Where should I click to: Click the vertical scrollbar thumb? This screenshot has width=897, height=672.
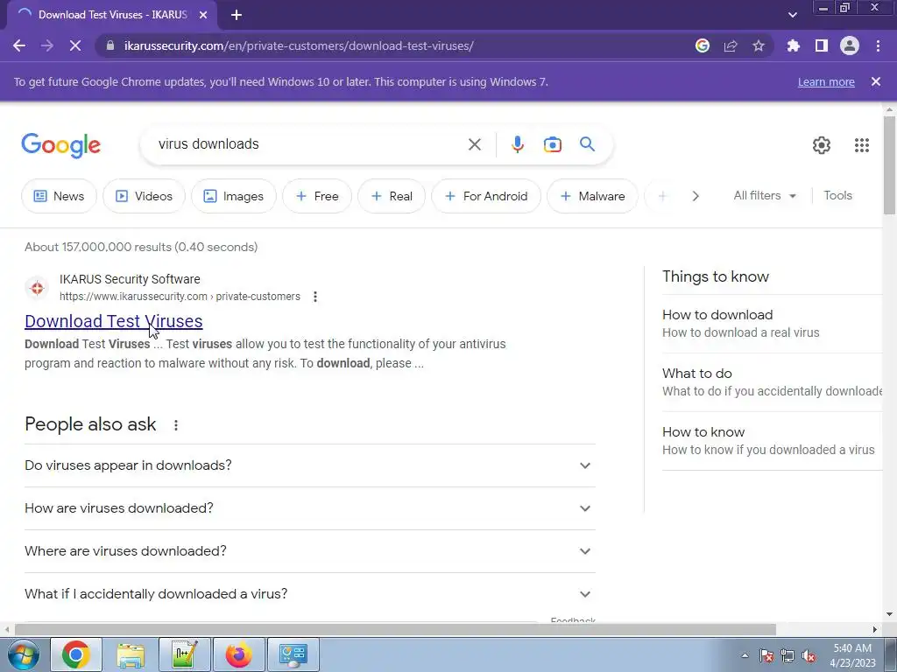[889, 165]
